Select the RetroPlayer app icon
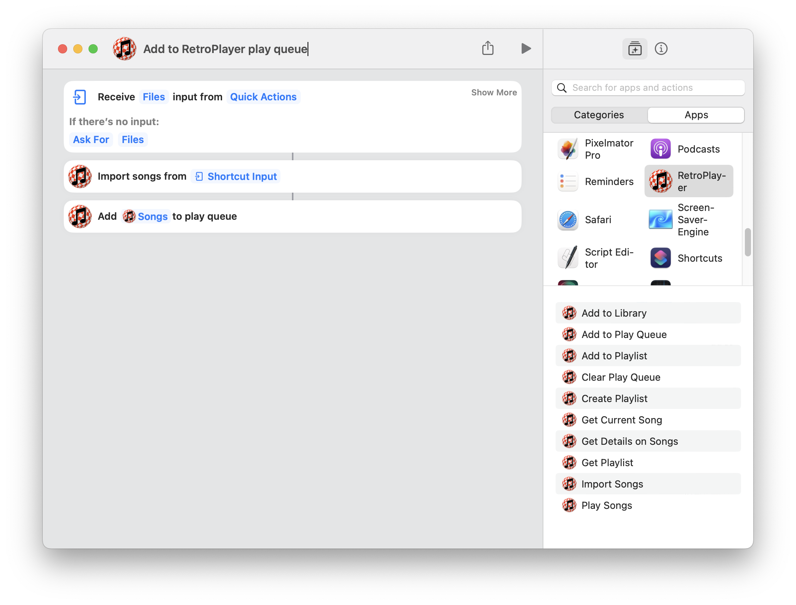Image resolution: width=796 pixels, height=605 pixels. coord(660,181)
